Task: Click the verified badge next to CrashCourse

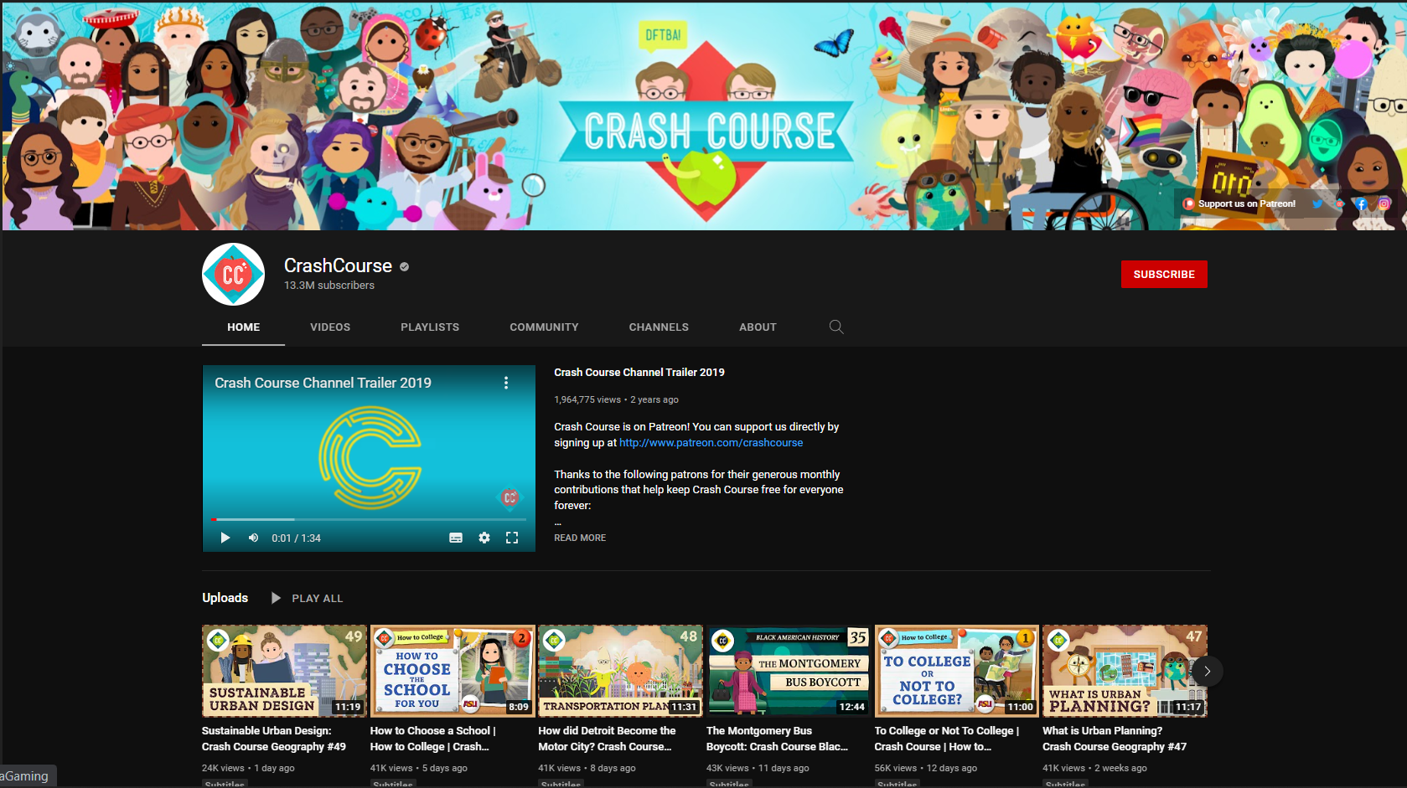Action: click(405, 266)
